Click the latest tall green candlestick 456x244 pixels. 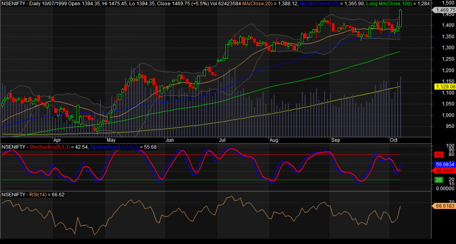(x=400, y=18)
